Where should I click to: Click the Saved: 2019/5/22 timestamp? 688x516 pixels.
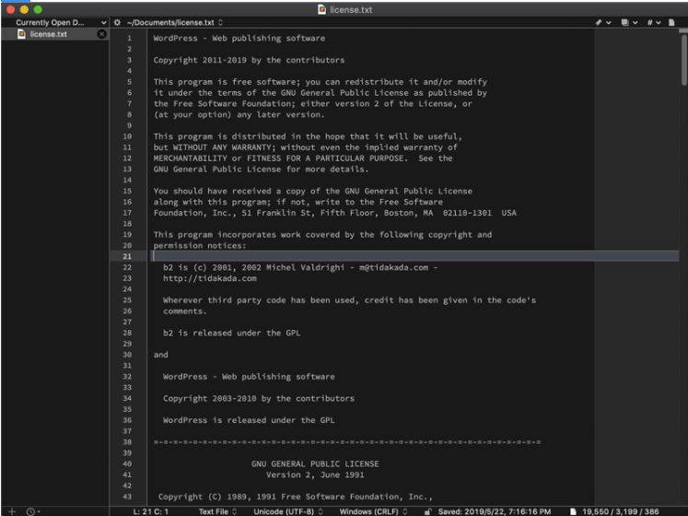[495, 511]
